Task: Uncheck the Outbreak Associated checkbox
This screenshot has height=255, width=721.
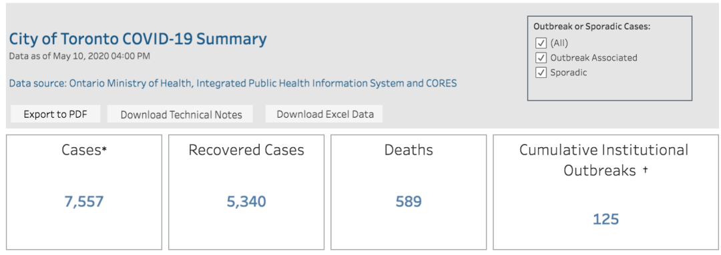Action: tap(540, 58)
